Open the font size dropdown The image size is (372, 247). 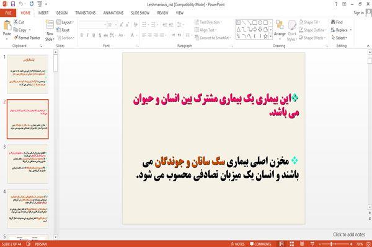116,25
